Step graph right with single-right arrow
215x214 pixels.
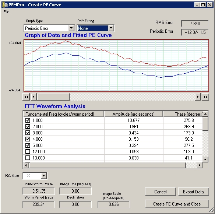click(x=198, y=97)
